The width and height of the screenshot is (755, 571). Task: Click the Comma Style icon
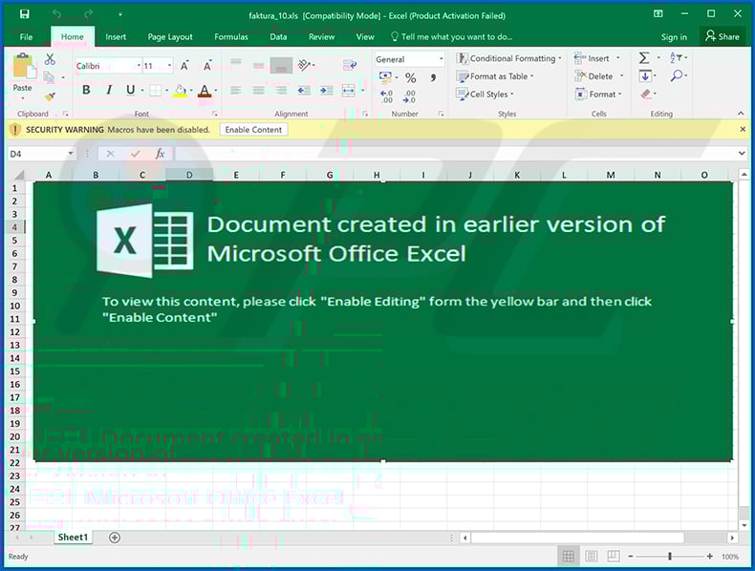coord(433,77)
